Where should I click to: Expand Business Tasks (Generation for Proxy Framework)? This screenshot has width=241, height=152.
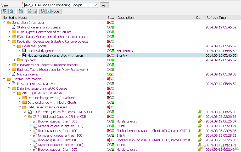9,69
